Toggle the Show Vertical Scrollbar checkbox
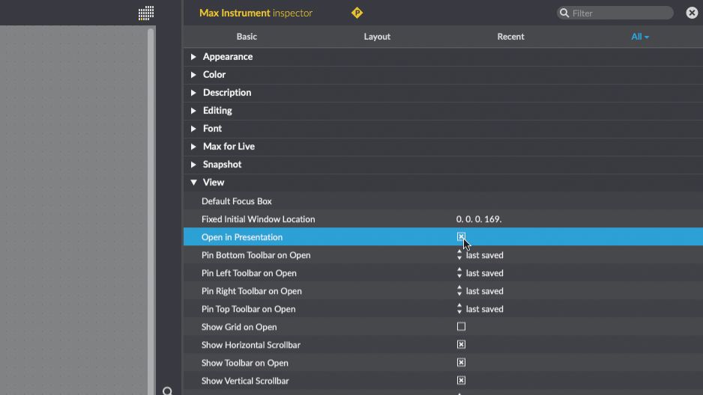 tap(461, 381)
